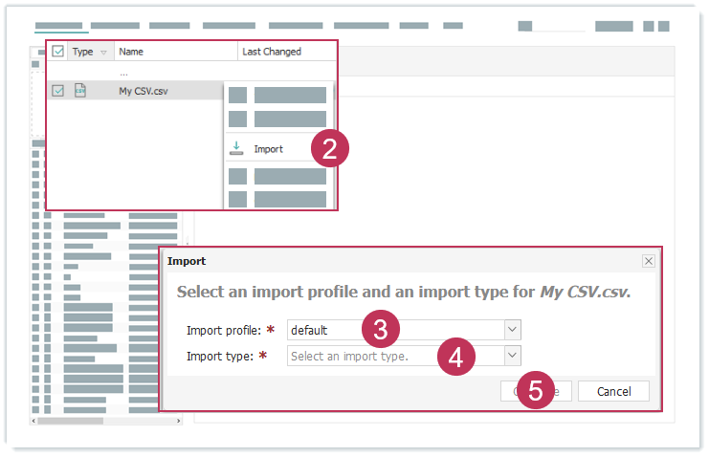
Task: Toggle the select-all checkbox in table header
Action: (x=58, y=52)
